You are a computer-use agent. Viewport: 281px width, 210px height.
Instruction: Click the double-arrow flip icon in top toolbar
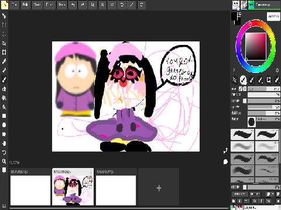(x=112, y=5)
